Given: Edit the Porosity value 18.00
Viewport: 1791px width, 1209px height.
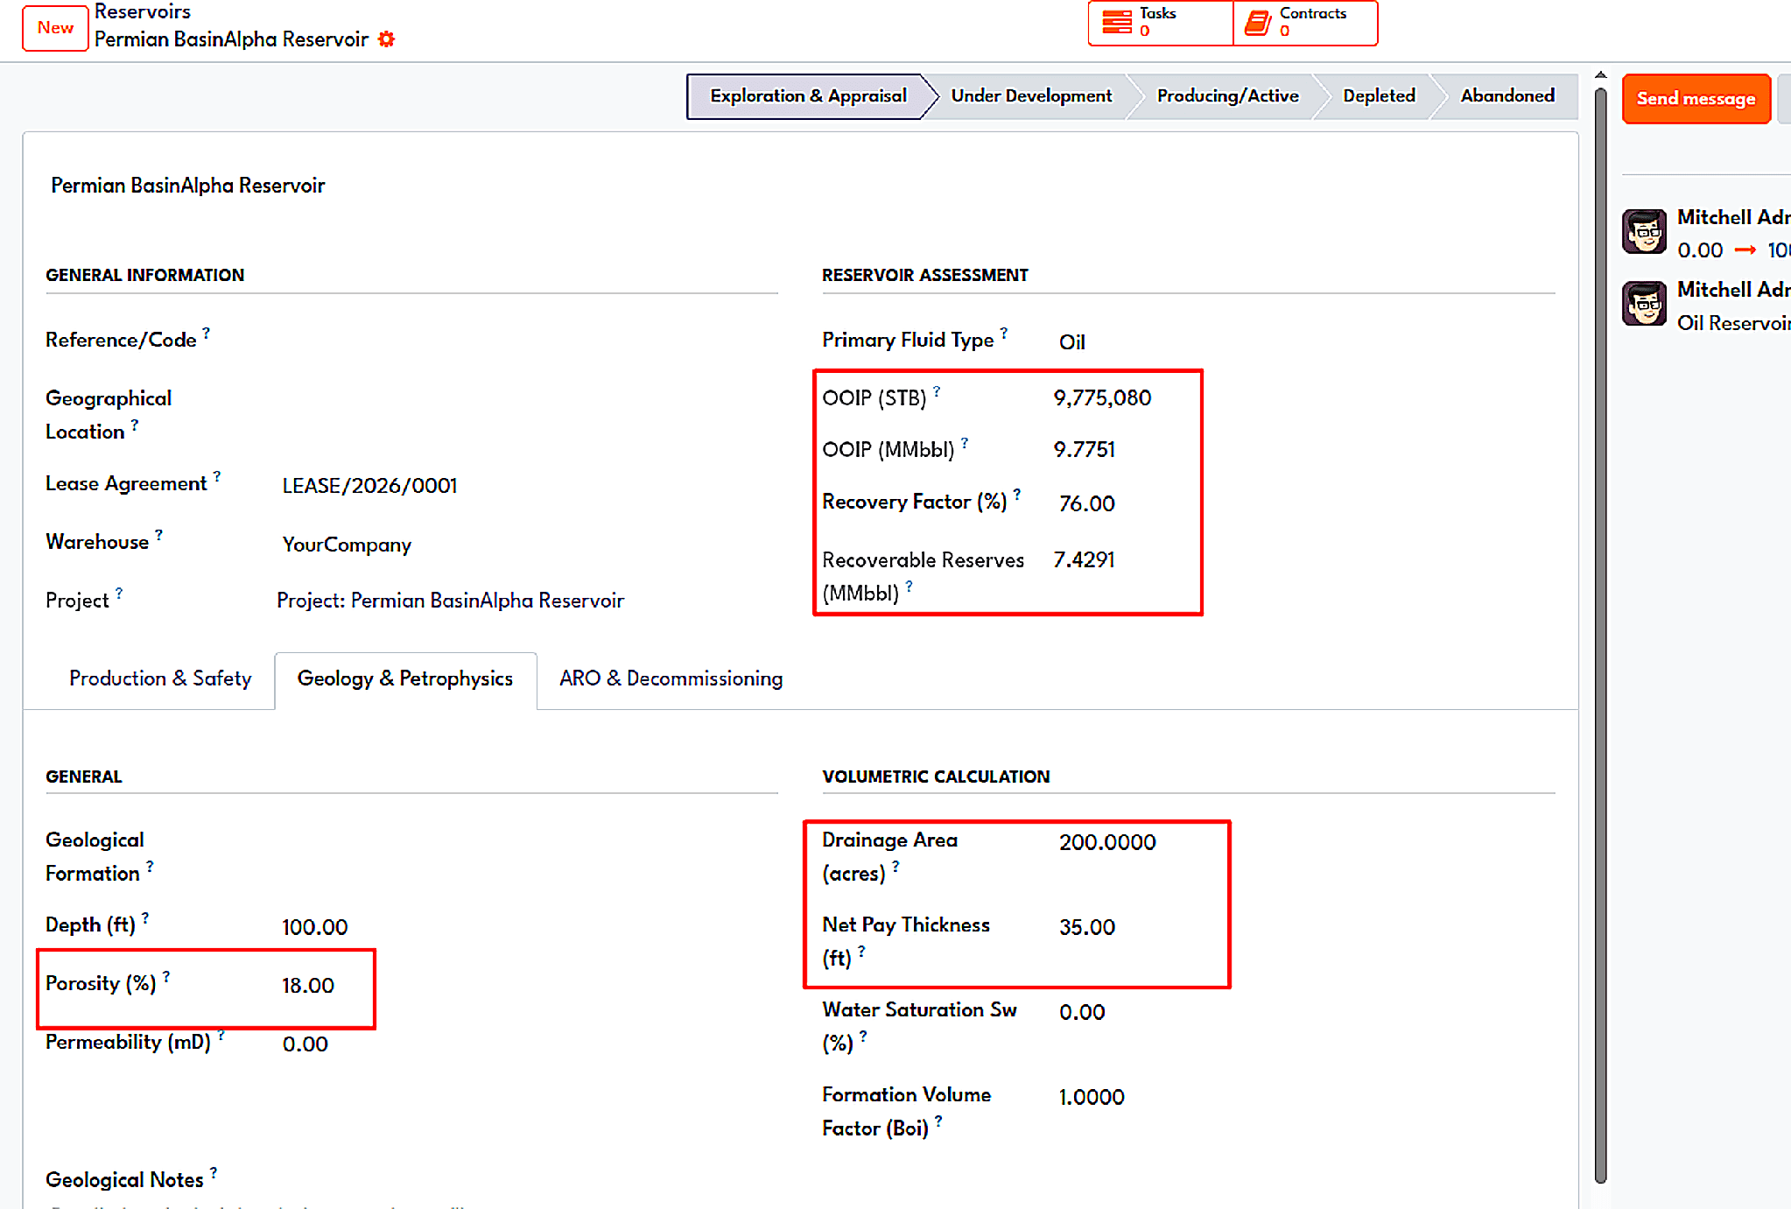Looking at the screenshot, I should click(x=308, y=986).
